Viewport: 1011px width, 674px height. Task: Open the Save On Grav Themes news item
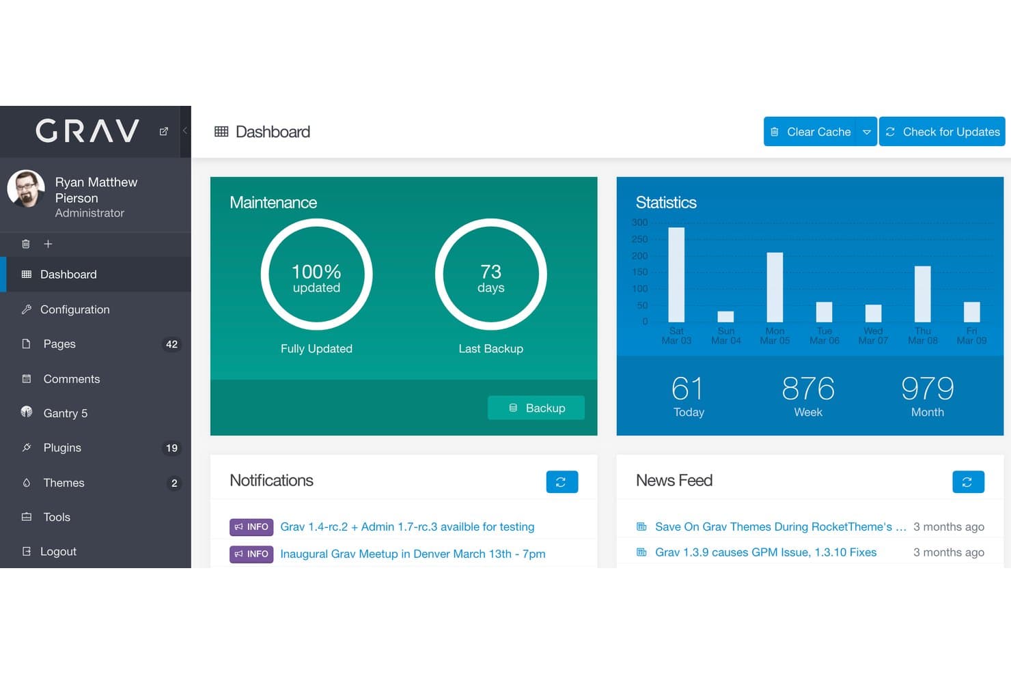(x=781, y=526)
